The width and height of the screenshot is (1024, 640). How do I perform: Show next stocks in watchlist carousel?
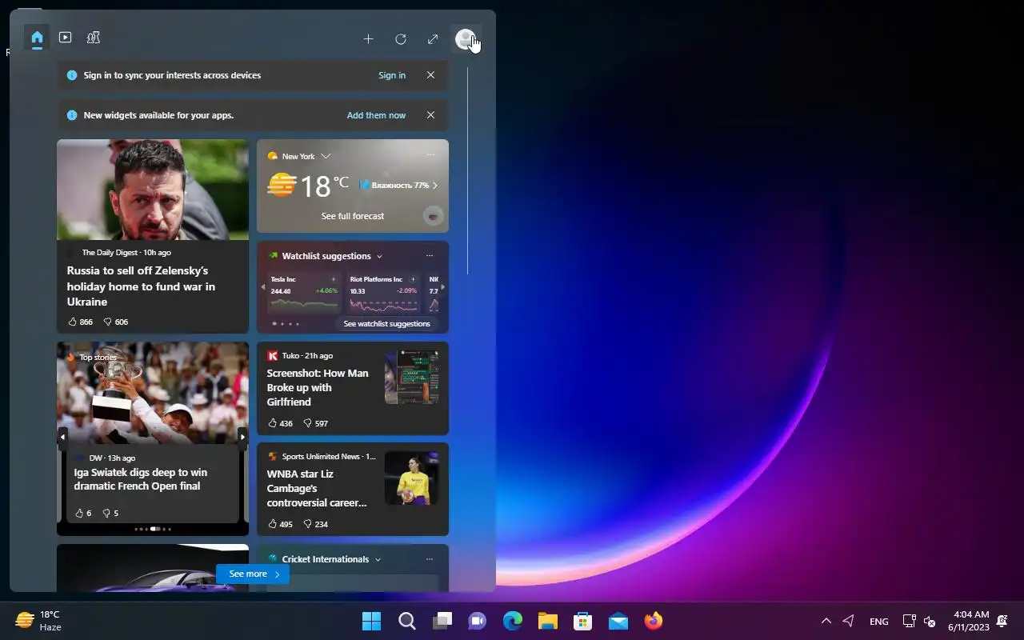point(442,287)
